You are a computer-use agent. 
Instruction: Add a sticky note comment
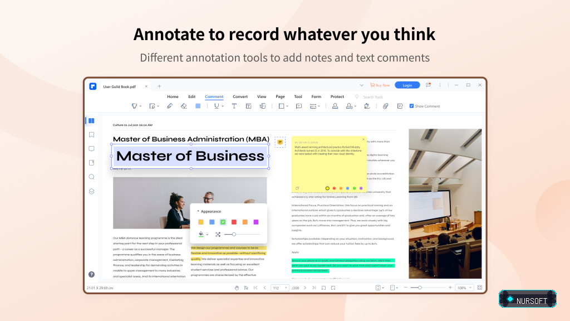(x=299, y=106)
